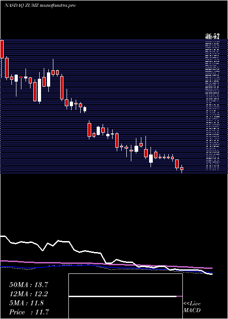Click the 5MA : 11.8 label
The width and height of the screenshot is (228, 319).
coord(26,303)
